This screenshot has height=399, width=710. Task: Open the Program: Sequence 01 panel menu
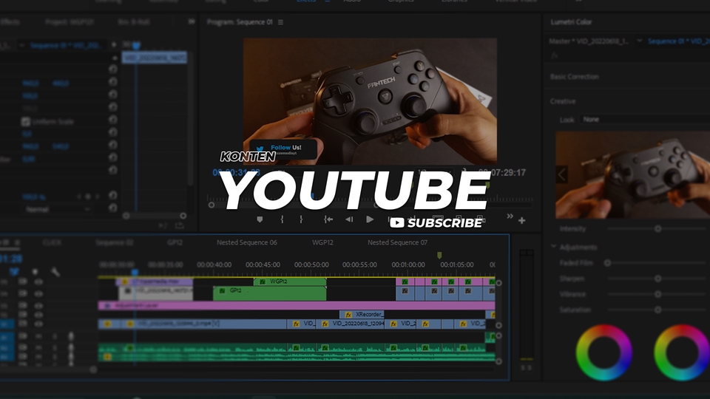[281, 22]
